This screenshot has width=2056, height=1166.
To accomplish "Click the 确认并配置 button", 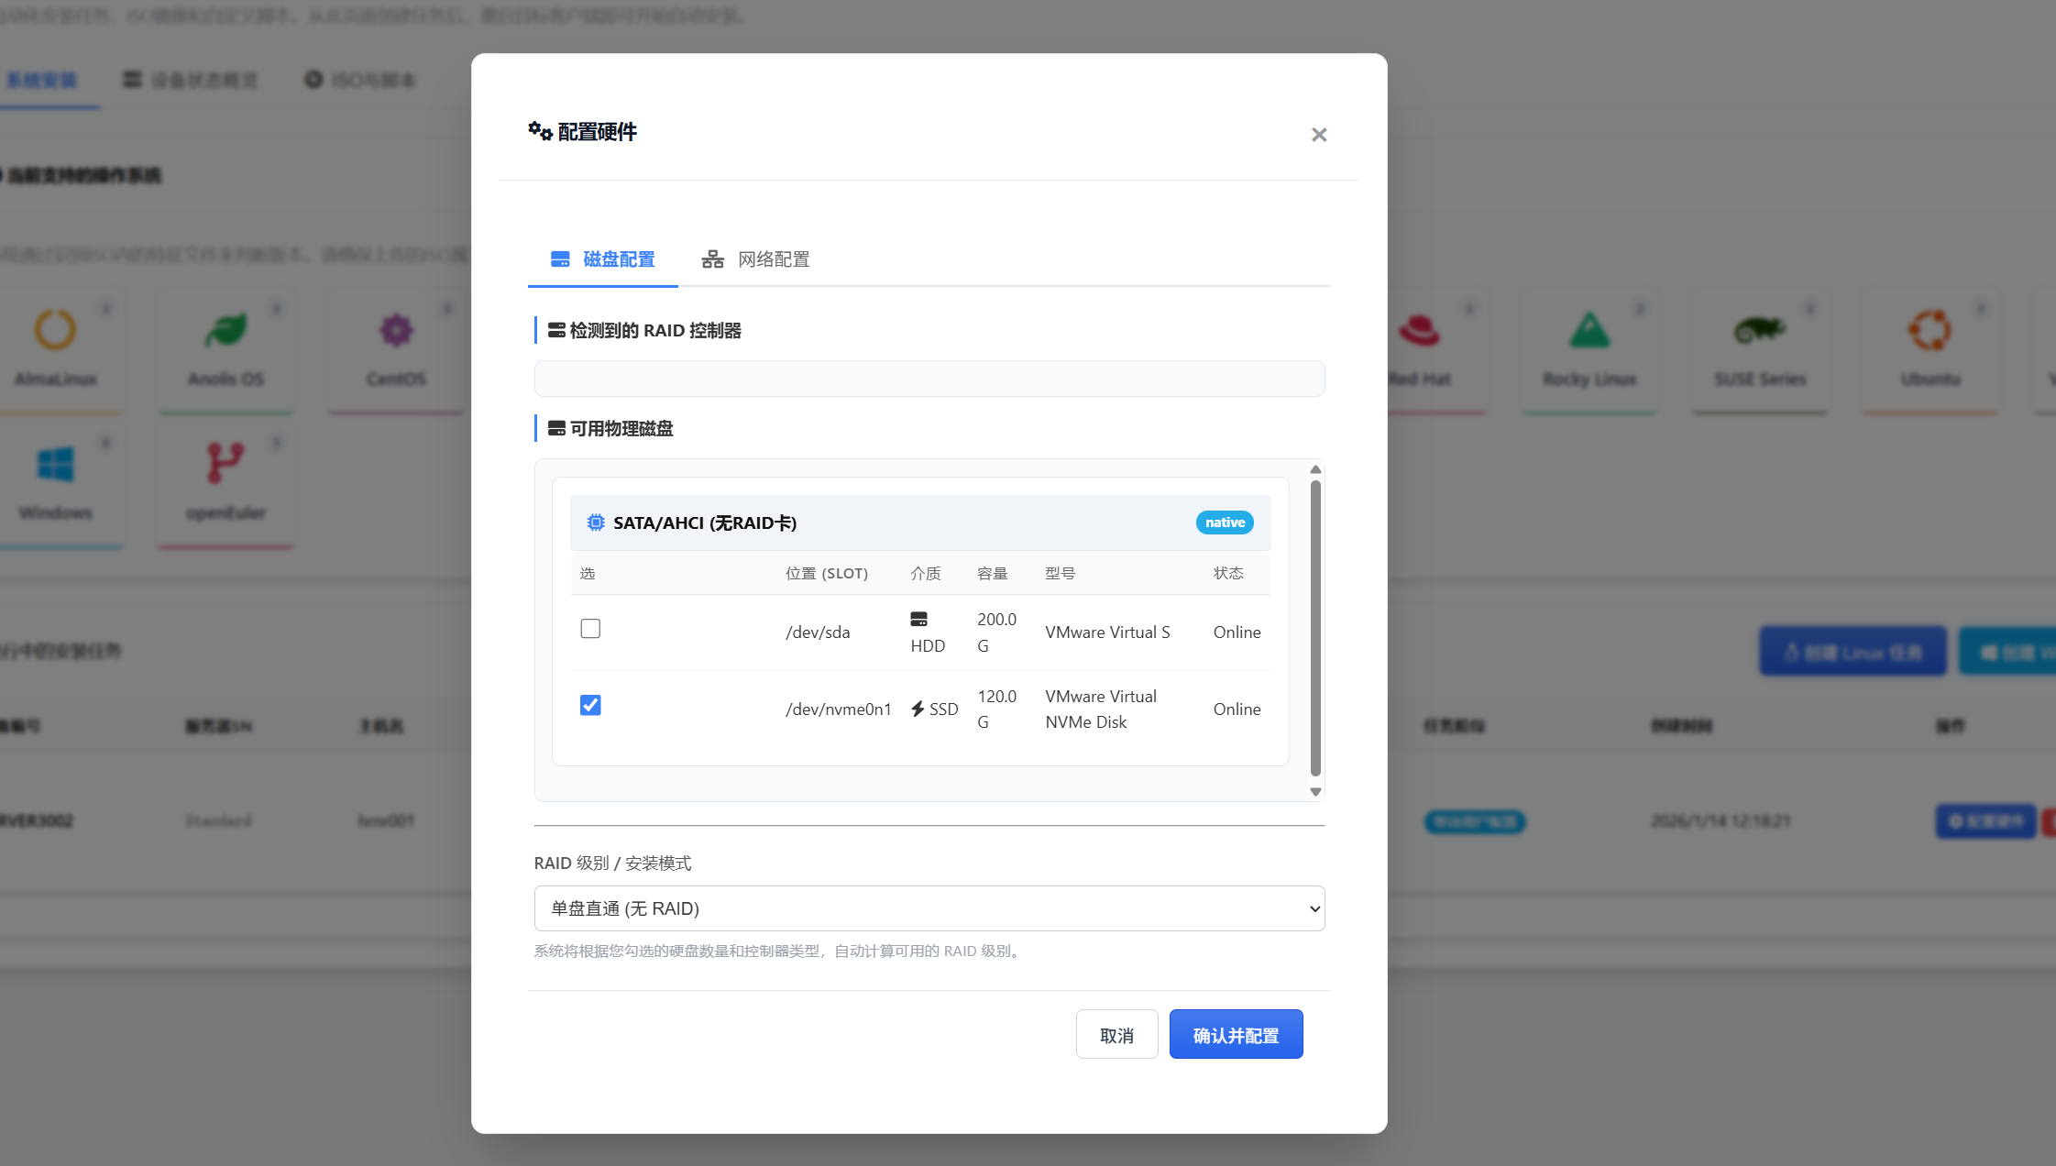I will click(x=1236, y=1035).
